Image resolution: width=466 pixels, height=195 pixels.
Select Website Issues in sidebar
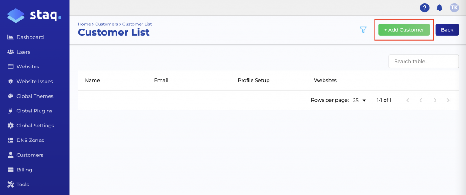click(35, 82)
